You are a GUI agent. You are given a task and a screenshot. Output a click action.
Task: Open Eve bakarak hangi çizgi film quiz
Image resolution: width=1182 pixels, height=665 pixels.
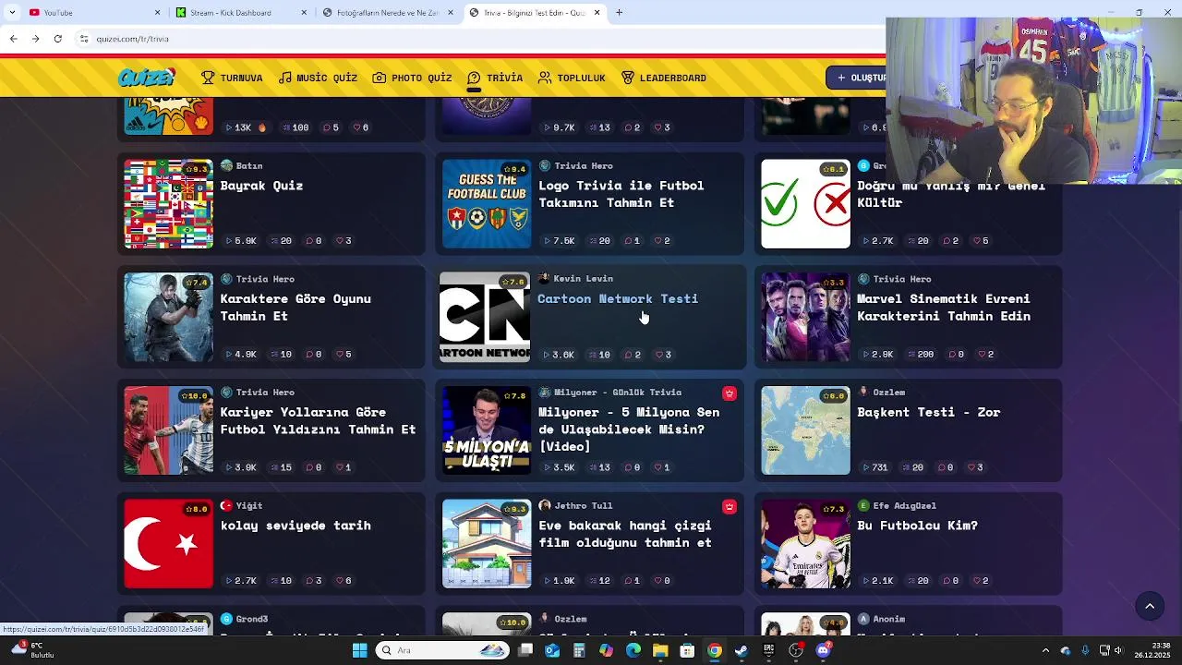click(x=625, y=534)
